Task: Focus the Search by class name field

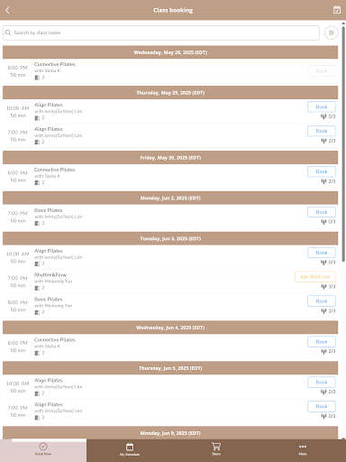Action: (161, 32)
